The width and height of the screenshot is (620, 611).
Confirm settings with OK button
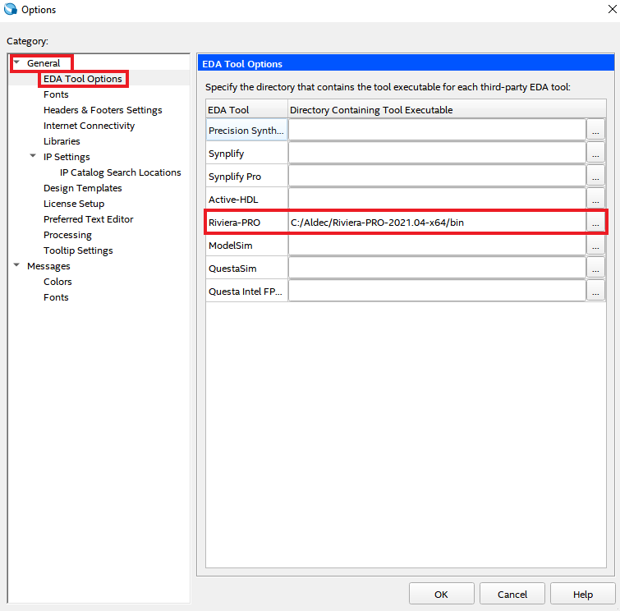point(441,594)
